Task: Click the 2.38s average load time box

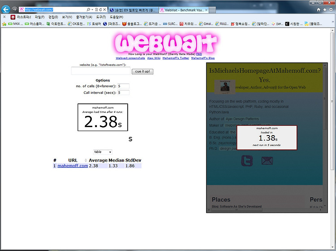Action: point(103,117)
